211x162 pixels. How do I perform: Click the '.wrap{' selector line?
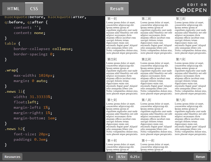(11, 70)
